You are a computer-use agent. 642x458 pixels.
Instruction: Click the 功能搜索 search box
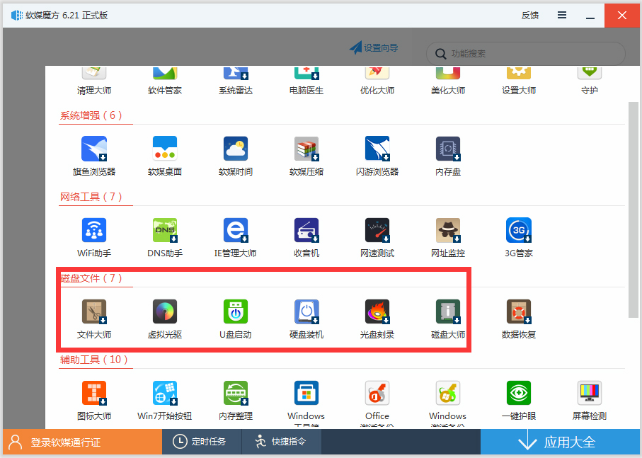(526, 54)
